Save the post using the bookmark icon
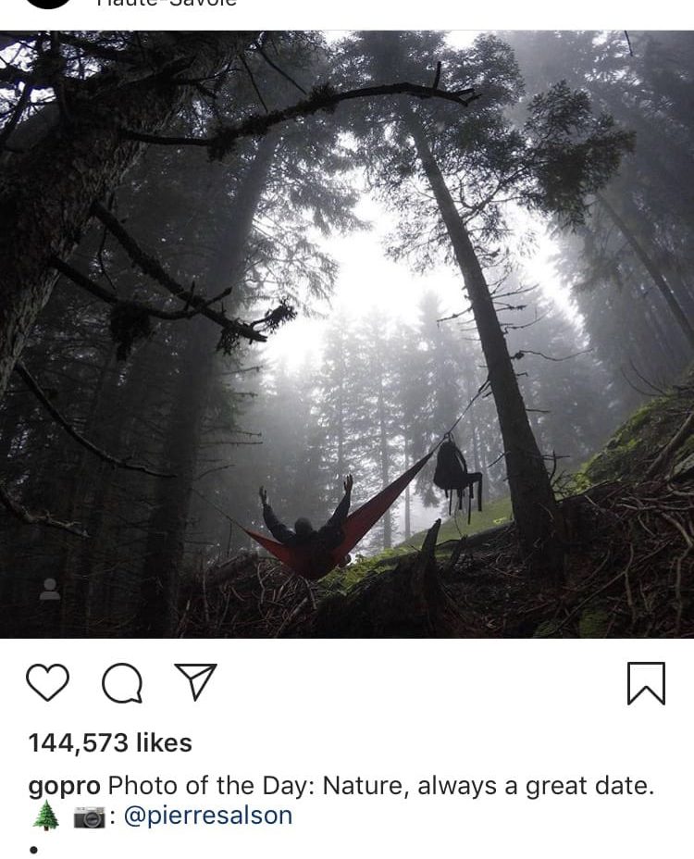 [x=646, y=682]
